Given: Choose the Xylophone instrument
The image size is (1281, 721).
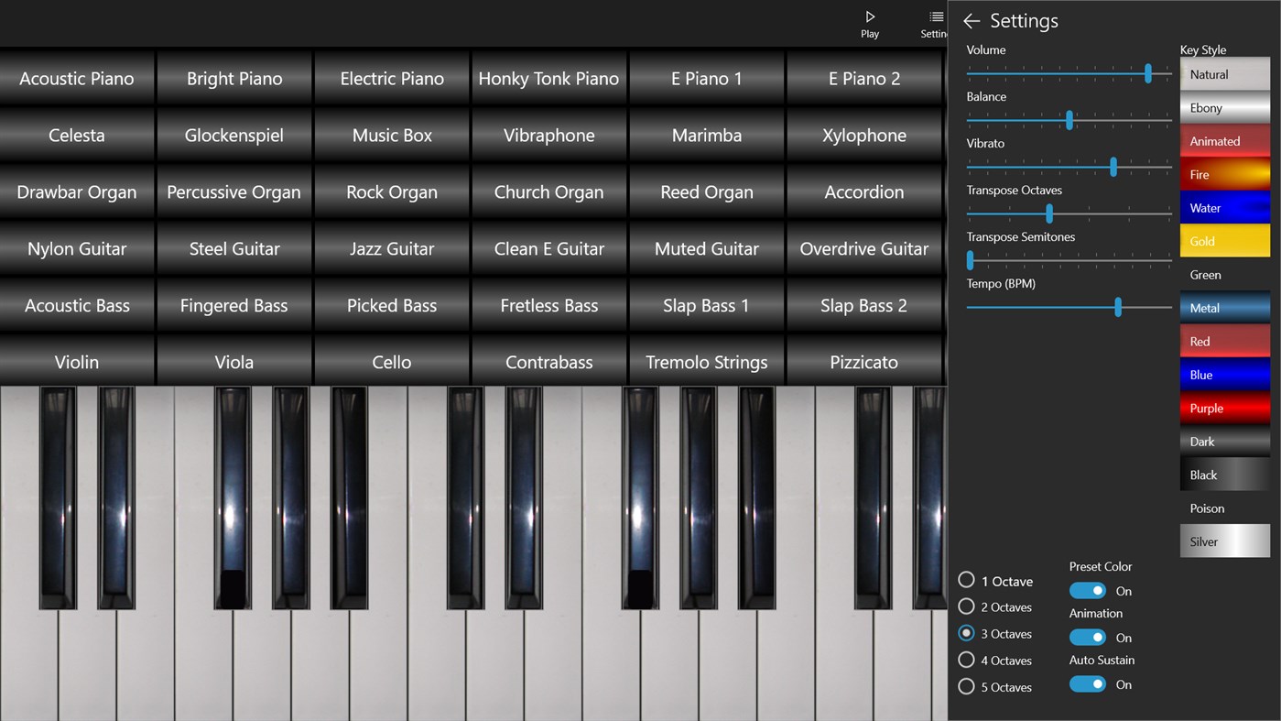Looking at the screenshot, I should coord(863,135).
